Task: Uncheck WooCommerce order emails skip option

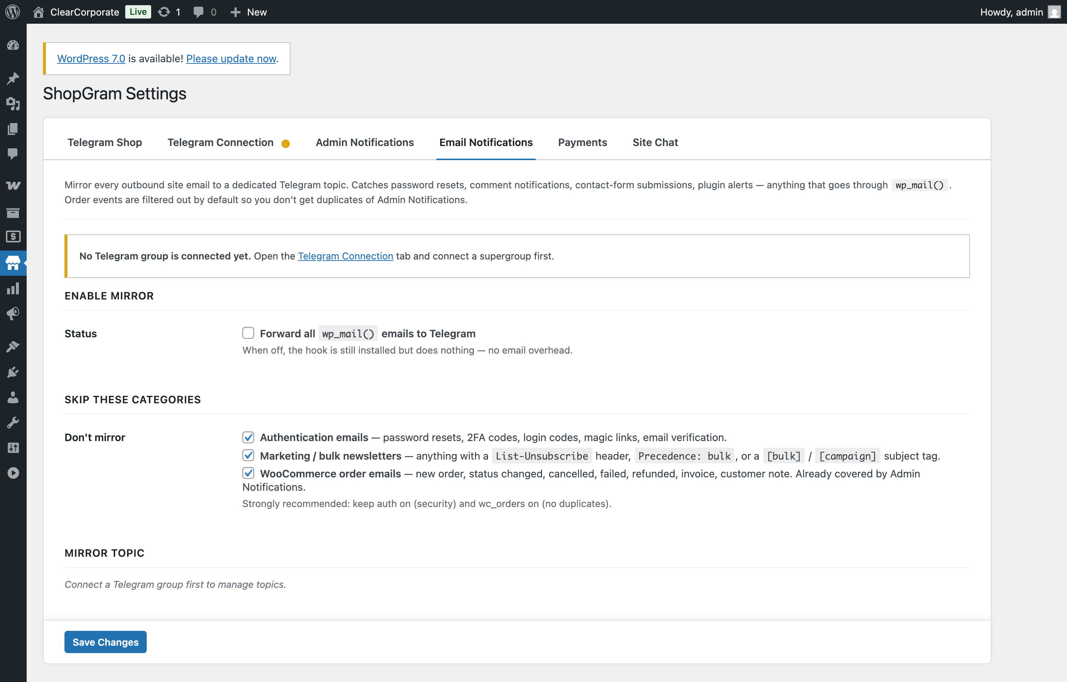Action: pos(248,473)
